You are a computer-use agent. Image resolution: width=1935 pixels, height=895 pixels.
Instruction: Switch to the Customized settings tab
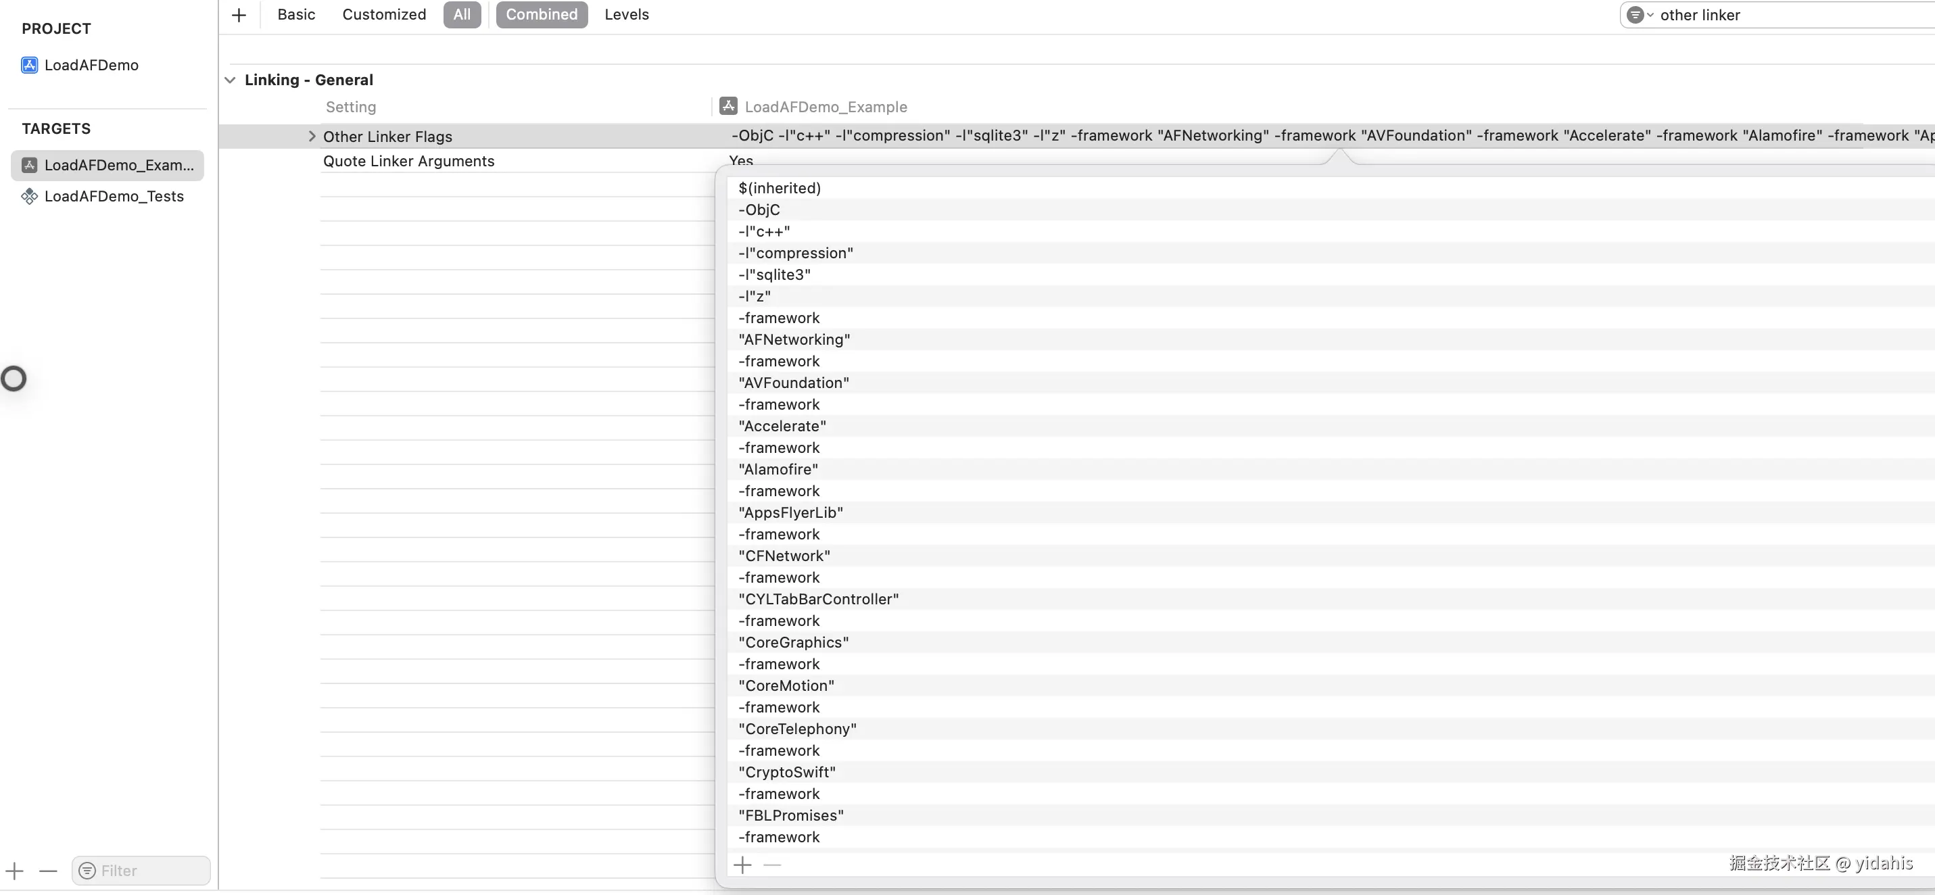pyautogui.click(x=384, y=15)
